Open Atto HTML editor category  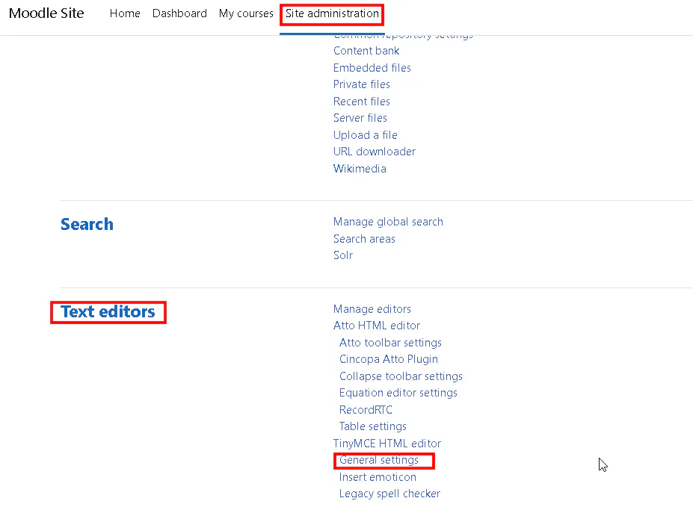377,326
